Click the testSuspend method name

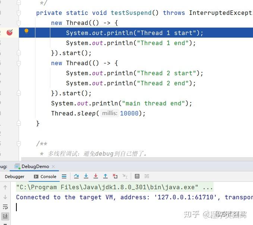[x=131, y=13]
